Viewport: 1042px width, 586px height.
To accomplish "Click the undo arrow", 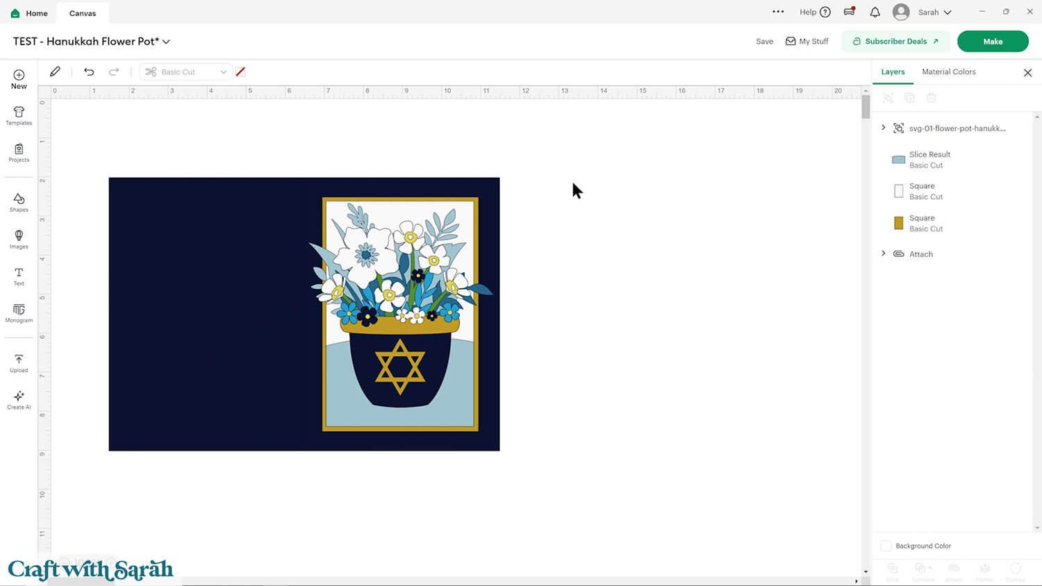I will [x=89, y=72].
